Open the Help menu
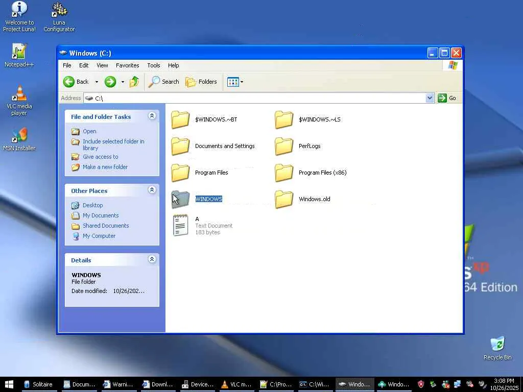 pos(173,65)
